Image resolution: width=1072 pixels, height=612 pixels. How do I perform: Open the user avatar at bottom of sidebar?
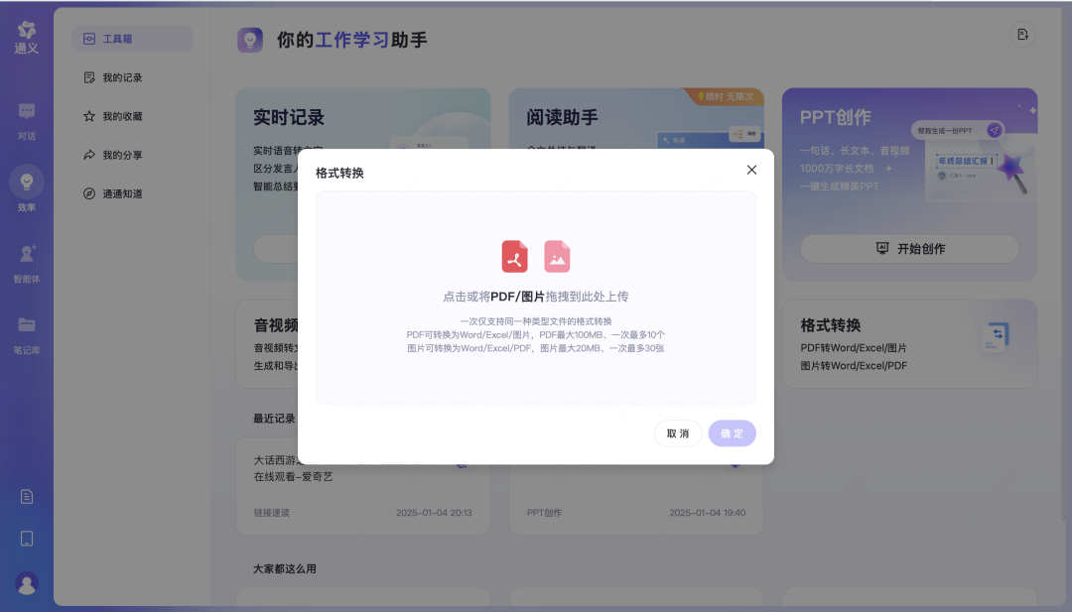coord(27,584)
